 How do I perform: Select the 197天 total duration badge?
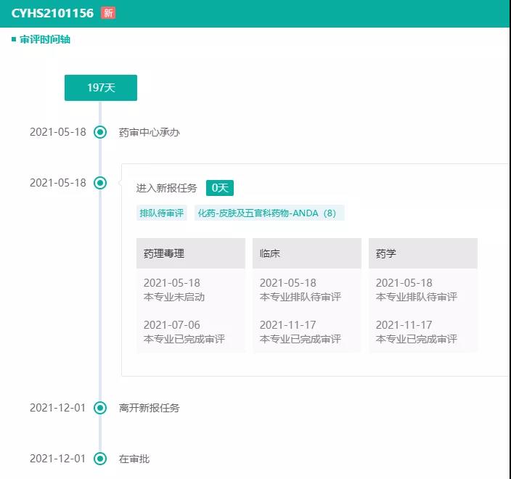tap(101, 88)
